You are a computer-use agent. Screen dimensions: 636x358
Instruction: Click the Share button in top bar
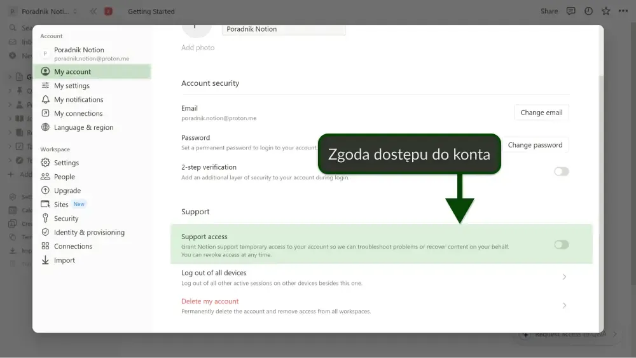pos(550,11)
